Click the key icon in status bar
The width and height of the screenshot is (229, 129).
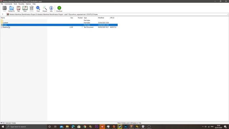(4, 123)
